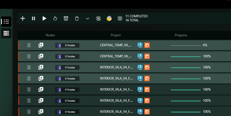Select the CENTRAL_TEMP_V6_ project at 100%
The height and width of the screenshot is (116, 231).
pyautogui.click(x=116, y=56)
